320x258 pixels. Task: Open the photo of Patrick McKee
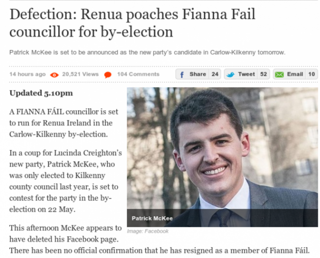[x=222, y=153]
